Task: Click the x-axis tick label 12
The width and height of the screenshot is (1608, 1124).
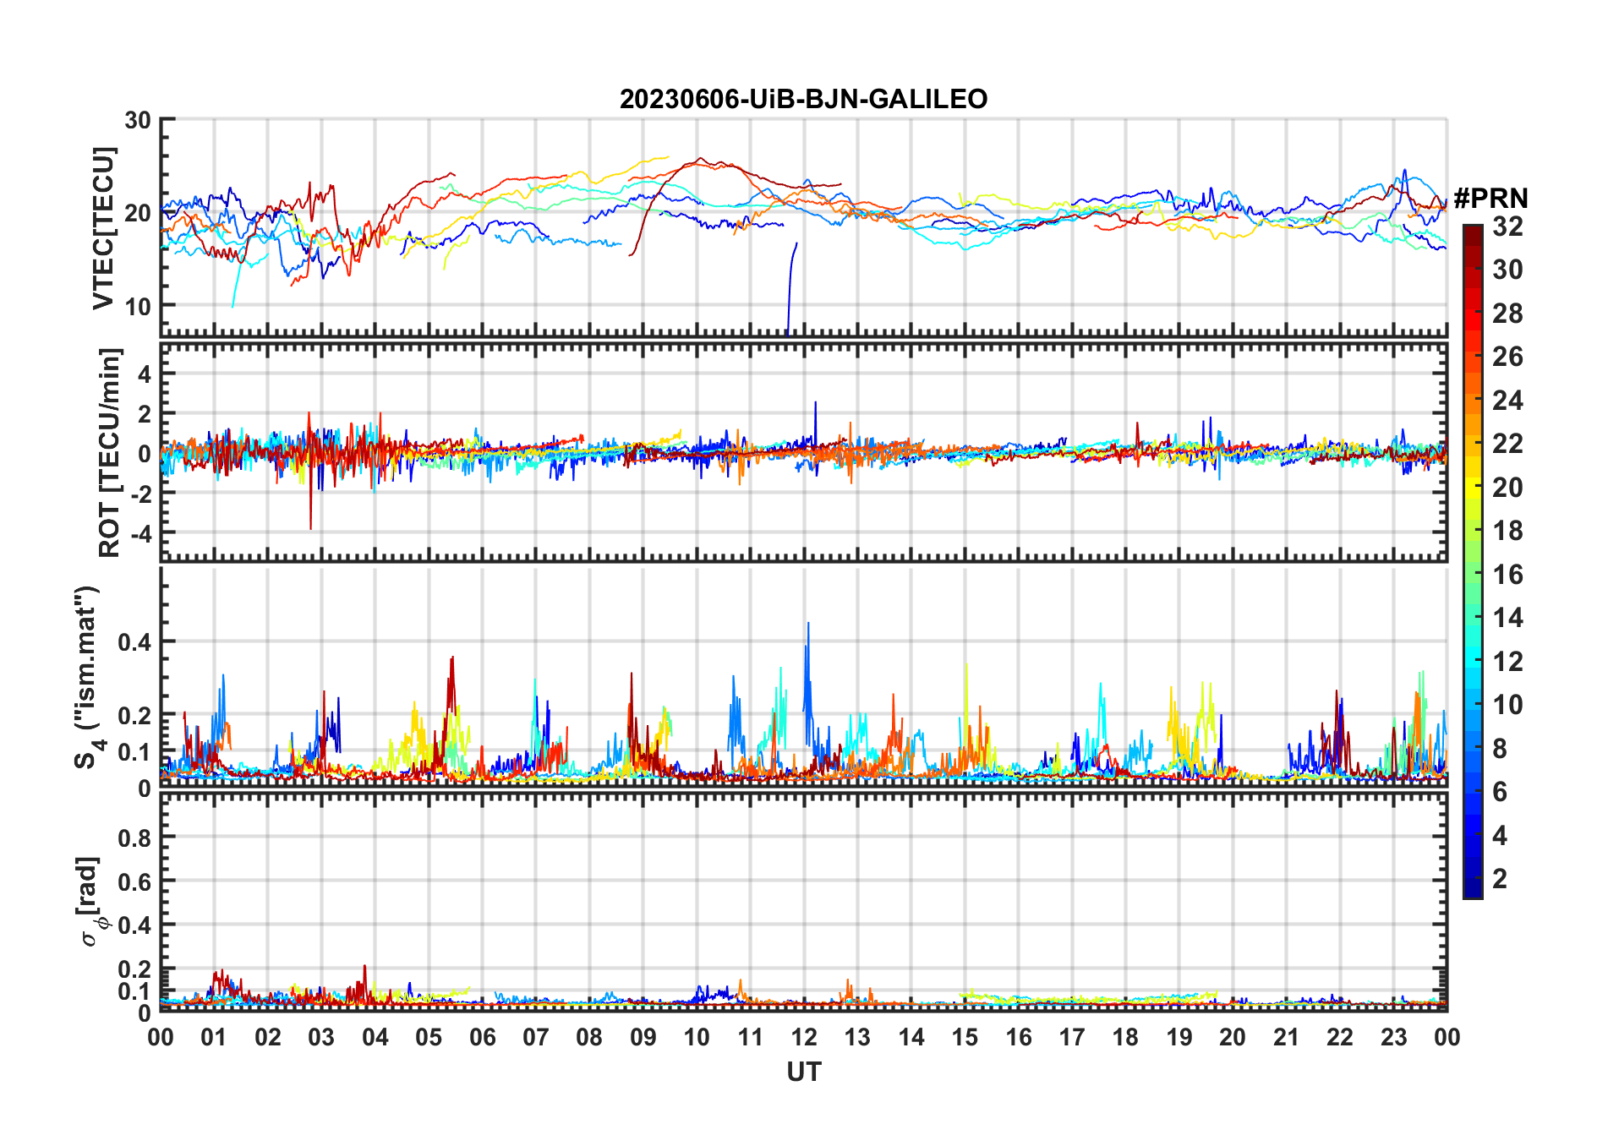Action: tap(804, 1037)
